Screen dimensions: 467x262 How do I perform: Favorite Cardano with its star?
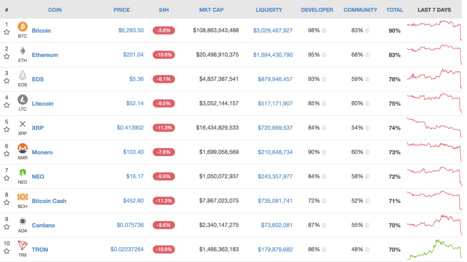6,226
